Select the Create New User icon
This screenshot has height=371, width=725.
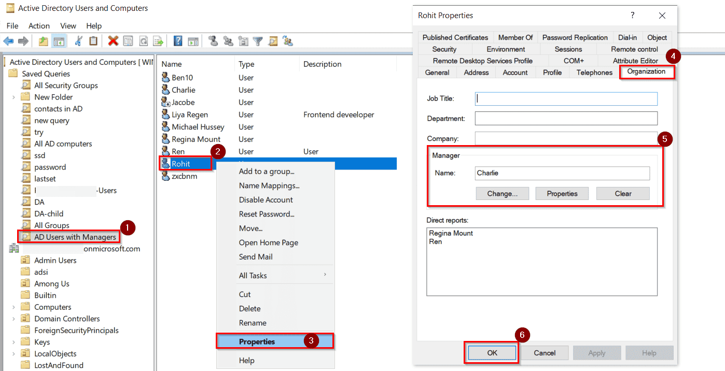click(x=214, y=41)
